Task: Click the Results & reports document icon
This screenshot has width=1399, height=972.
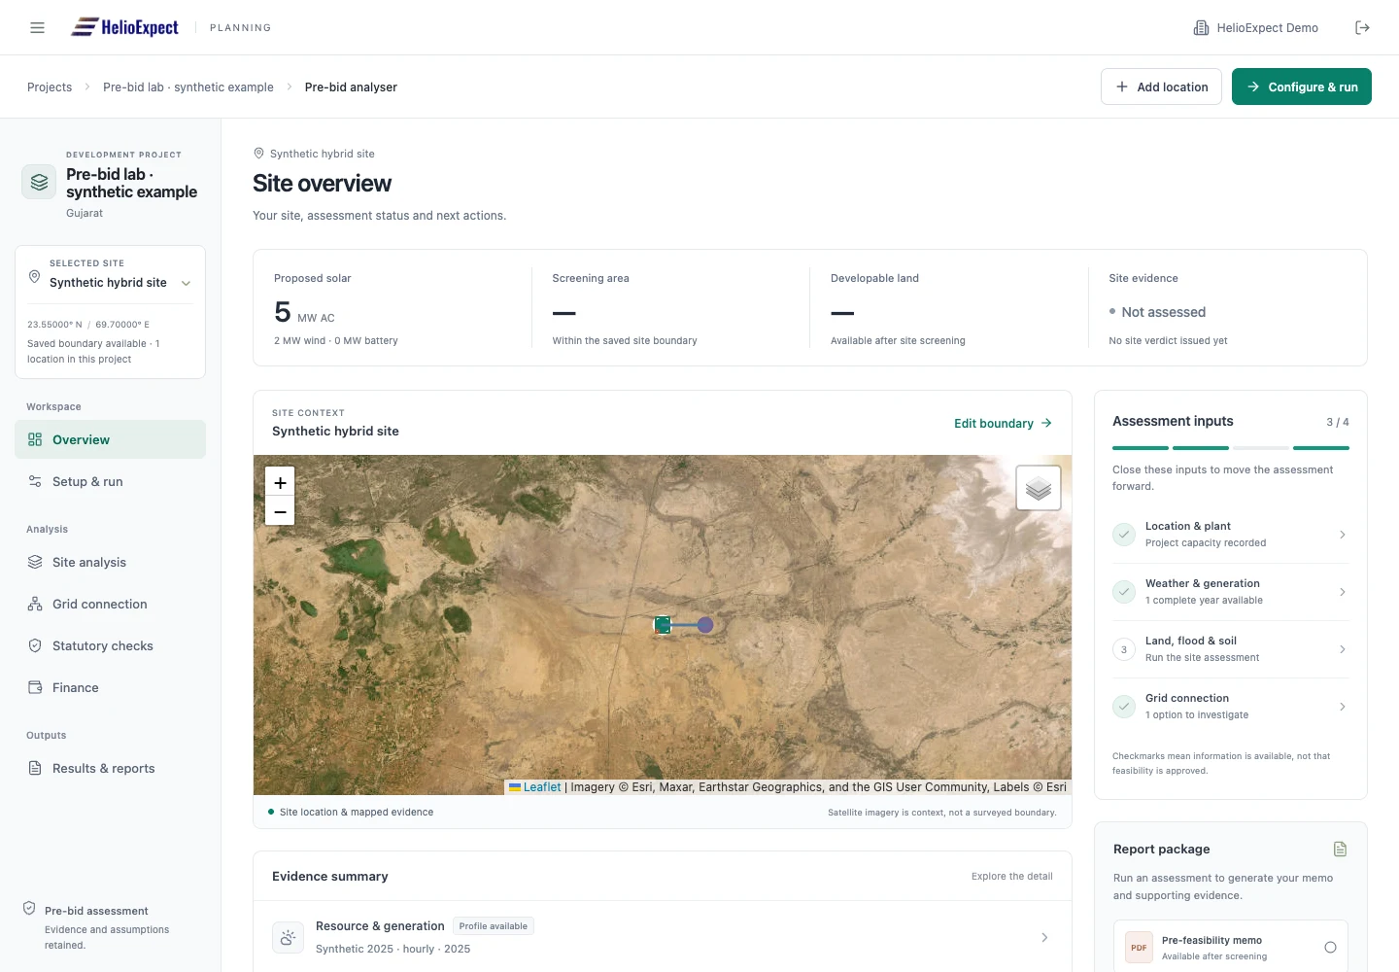Action: (35, 768)
